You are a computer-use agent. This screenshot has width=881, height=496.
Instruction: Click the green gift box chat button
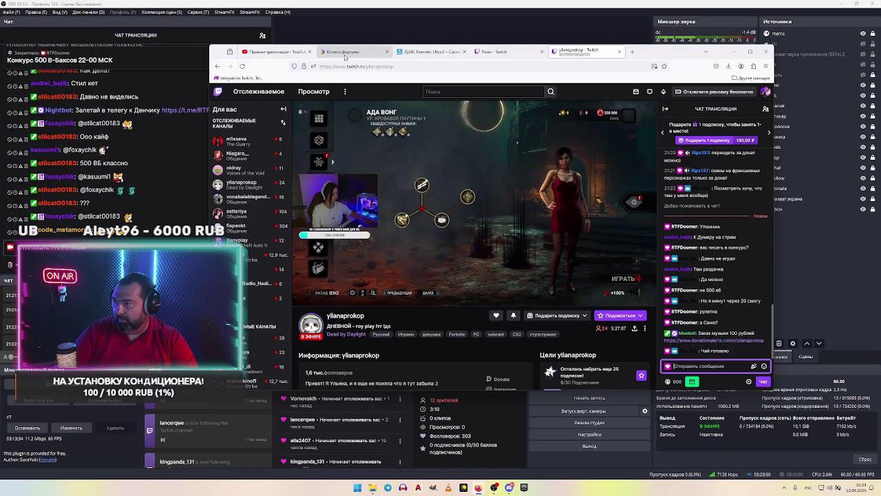(692, 382)
